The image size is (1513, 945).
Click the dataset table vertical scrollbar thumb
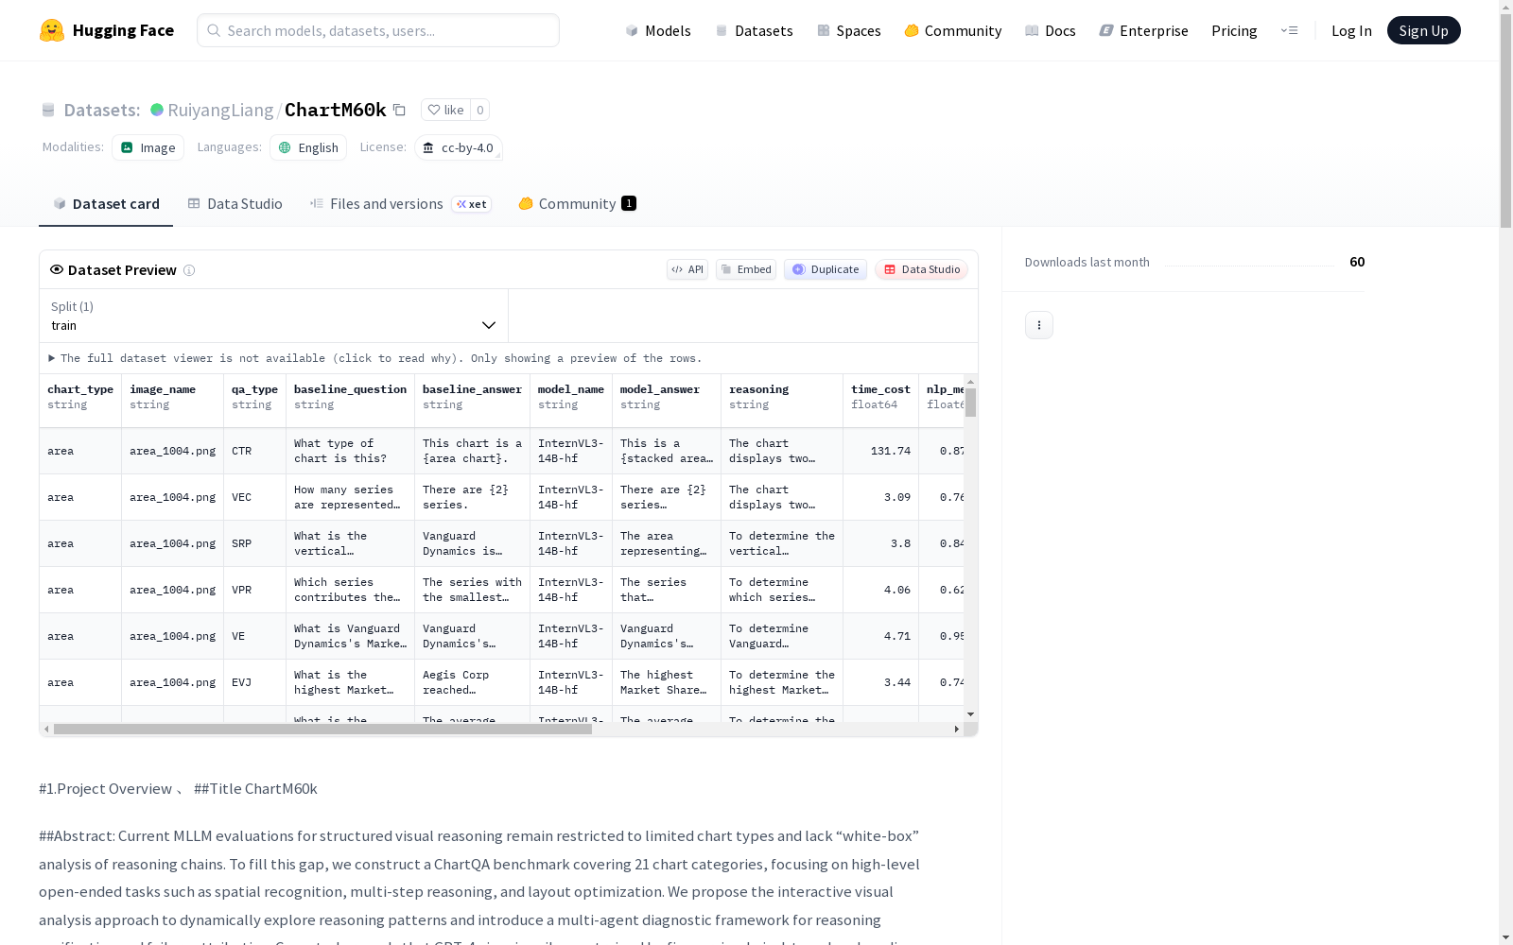(970, 402)
